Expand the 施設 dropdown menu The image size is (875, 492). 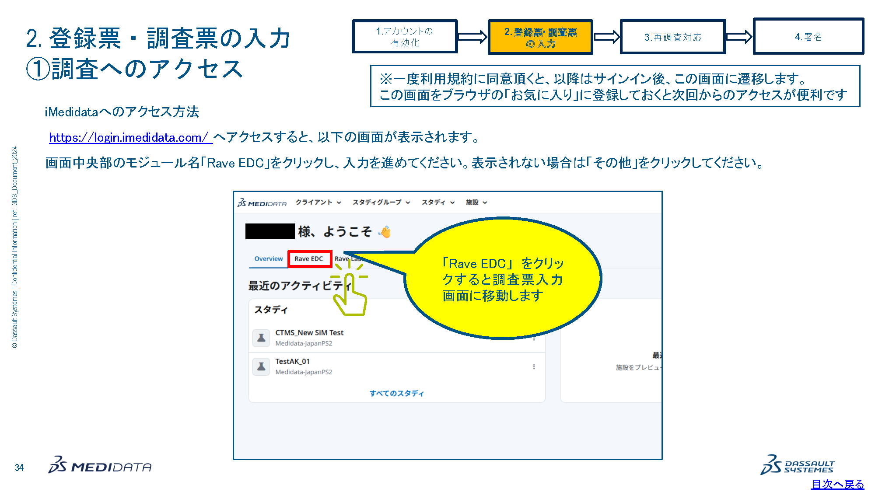(x=476, y=202)
